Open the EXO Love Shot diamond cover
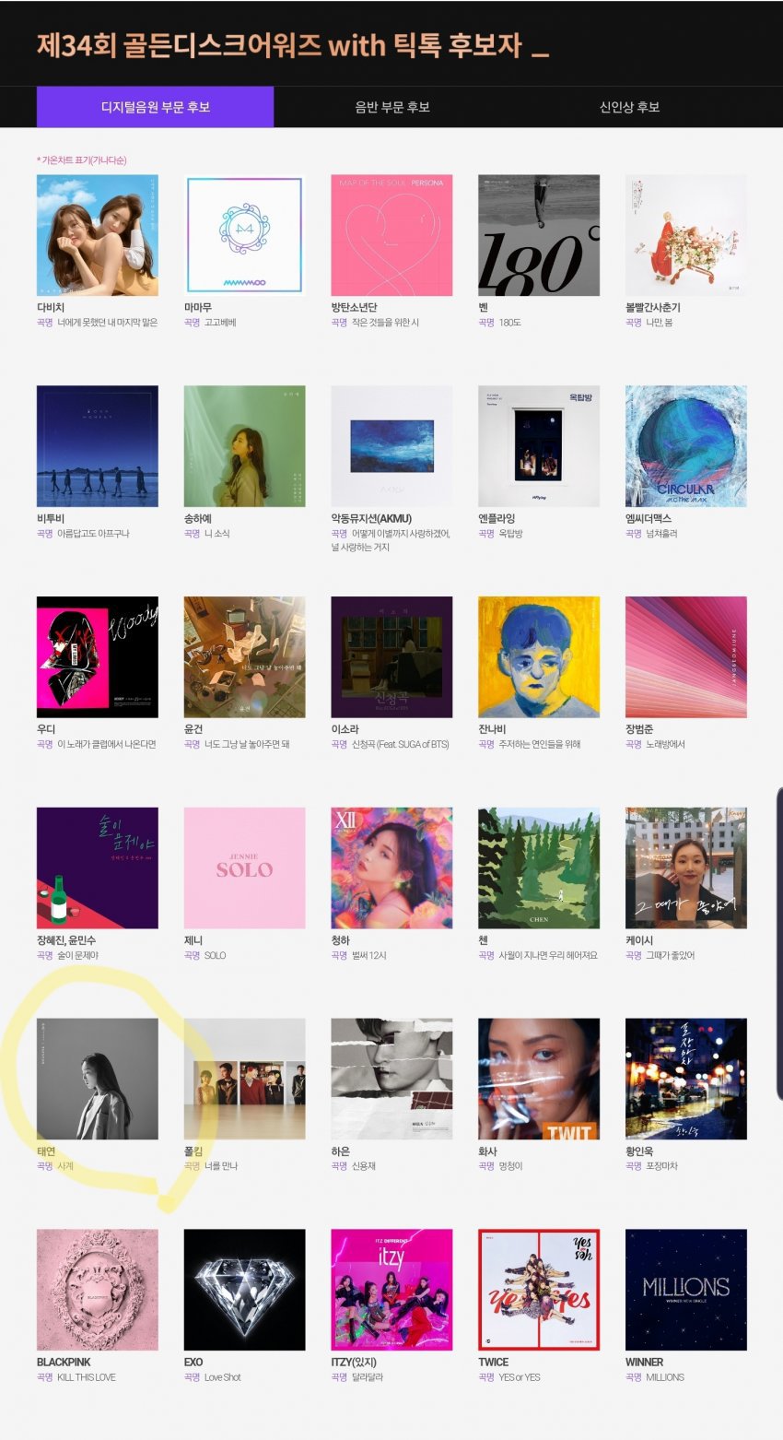The width and height of the screenshot is (783, 1440). pyautogui.click(x=244, y=1290)
